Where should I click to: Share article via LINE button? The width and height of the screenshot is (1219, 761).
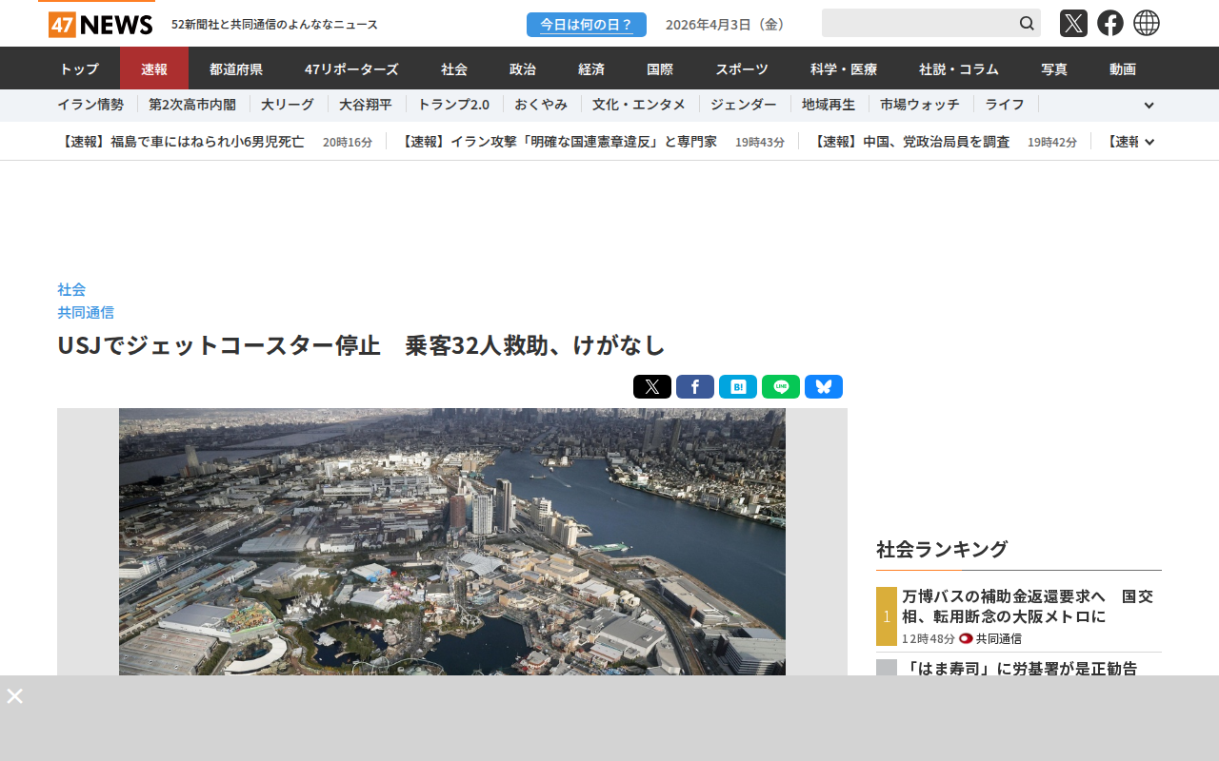[781, 387]
